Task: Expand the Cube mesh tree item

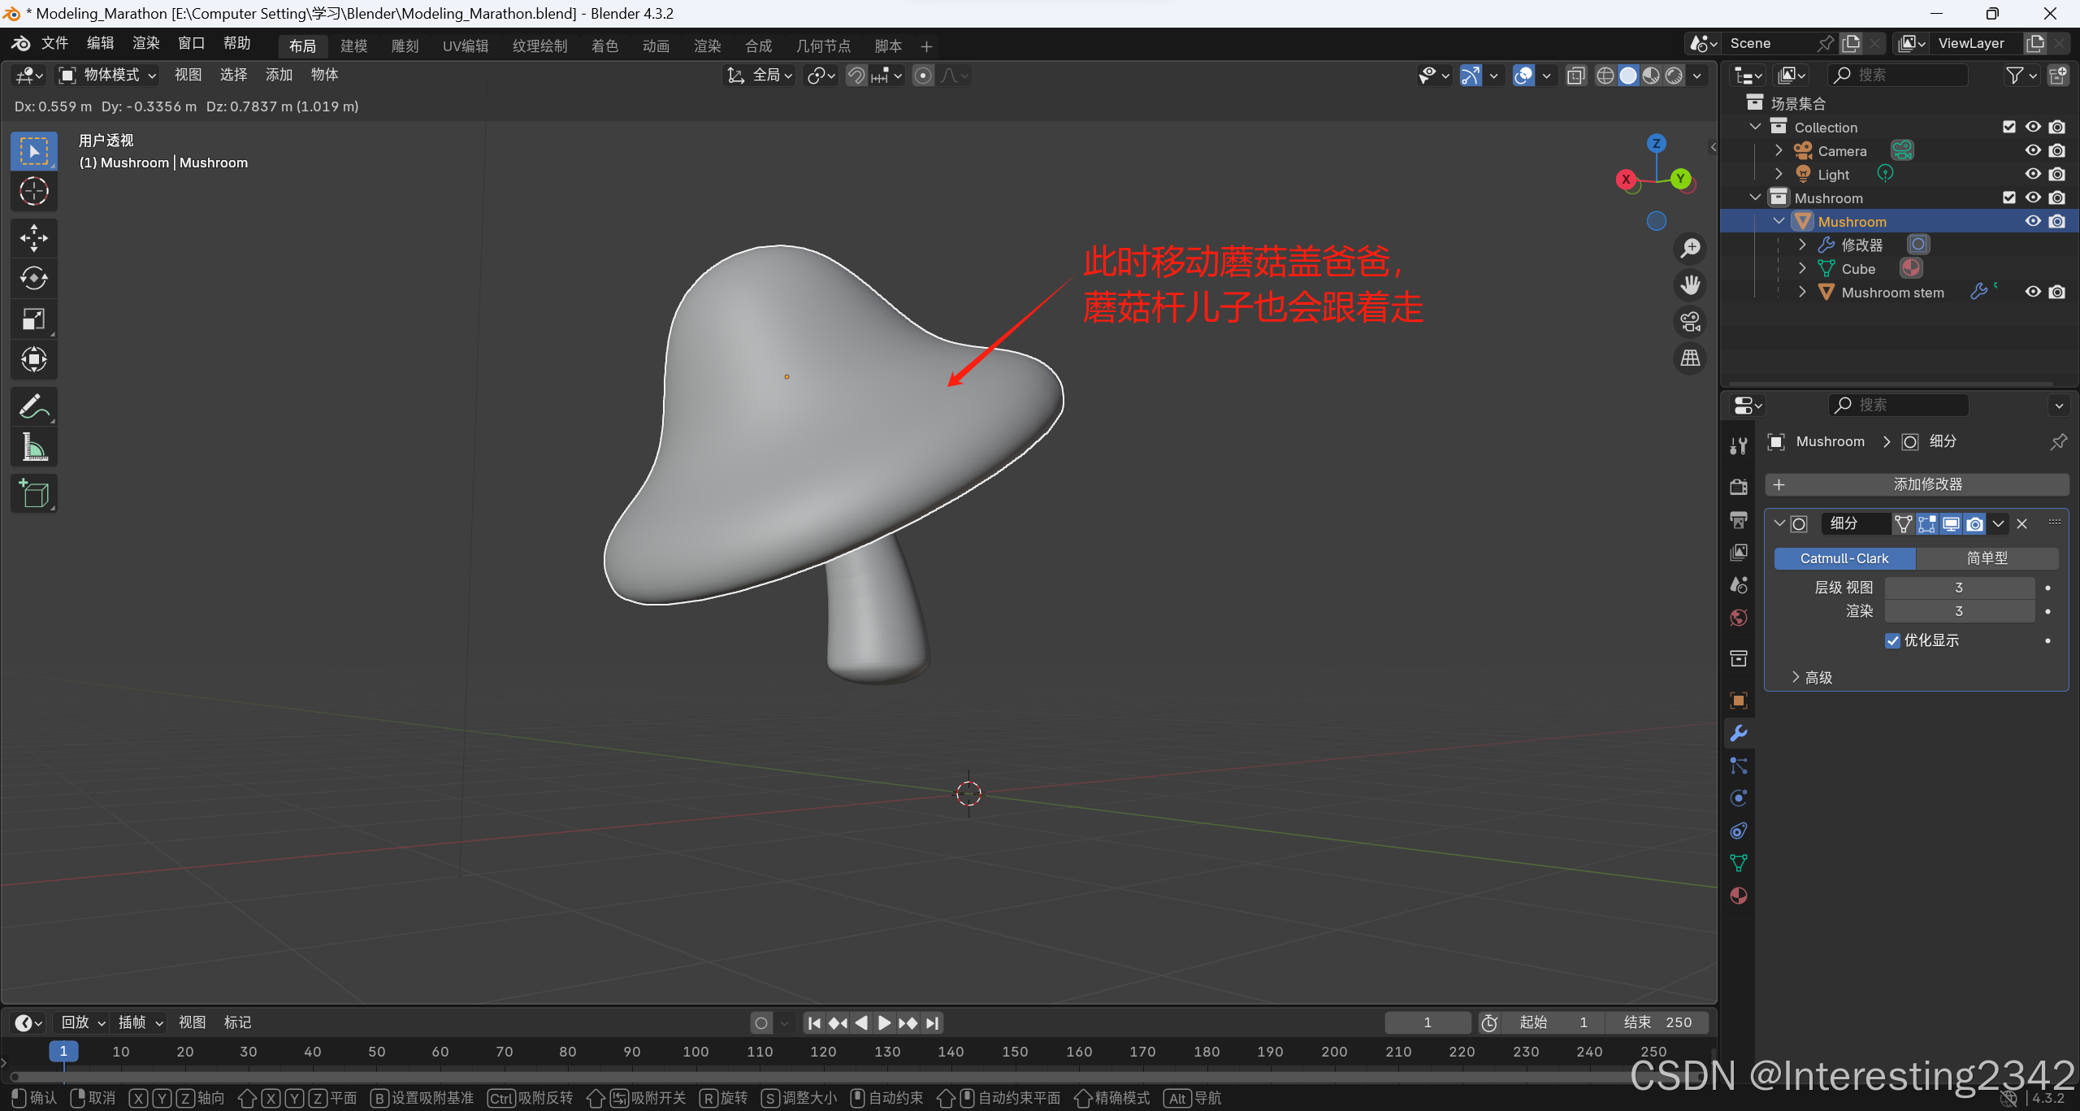Action: point(1802,268)
